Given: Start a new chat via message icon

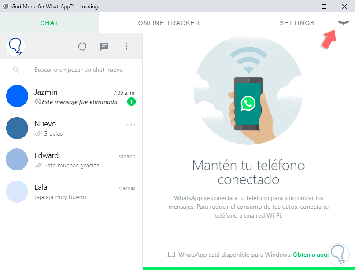Looking at the screenshot, I should coord(104,47).
